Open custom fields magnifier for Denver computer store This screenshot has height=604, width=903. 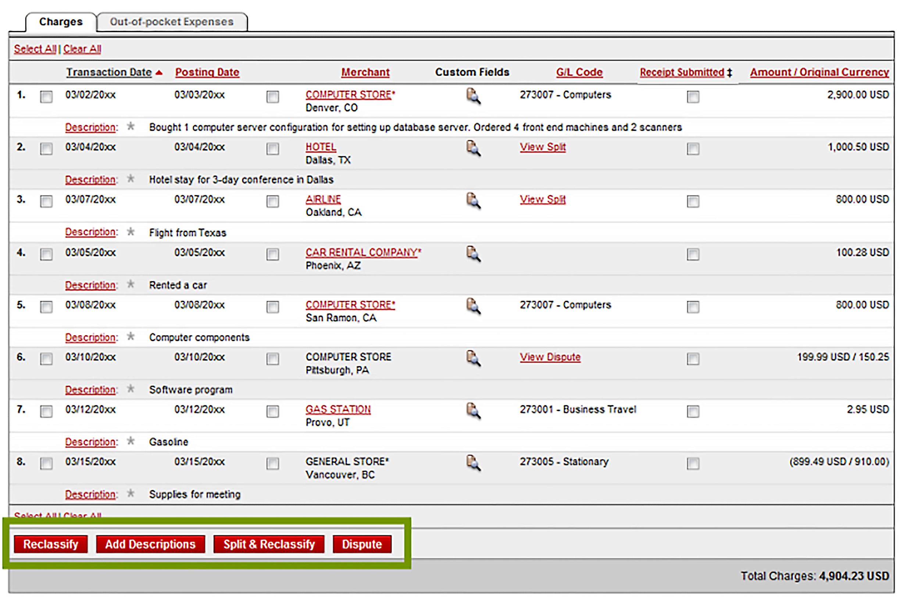tap(473, 96)
